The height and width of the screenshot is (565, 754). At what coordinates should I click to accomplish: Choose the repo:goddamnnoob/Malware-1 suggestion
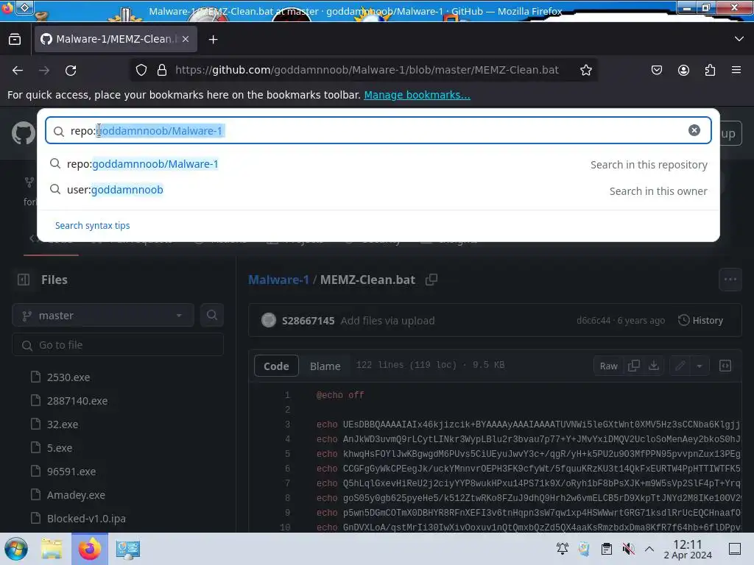click(378, 164)
